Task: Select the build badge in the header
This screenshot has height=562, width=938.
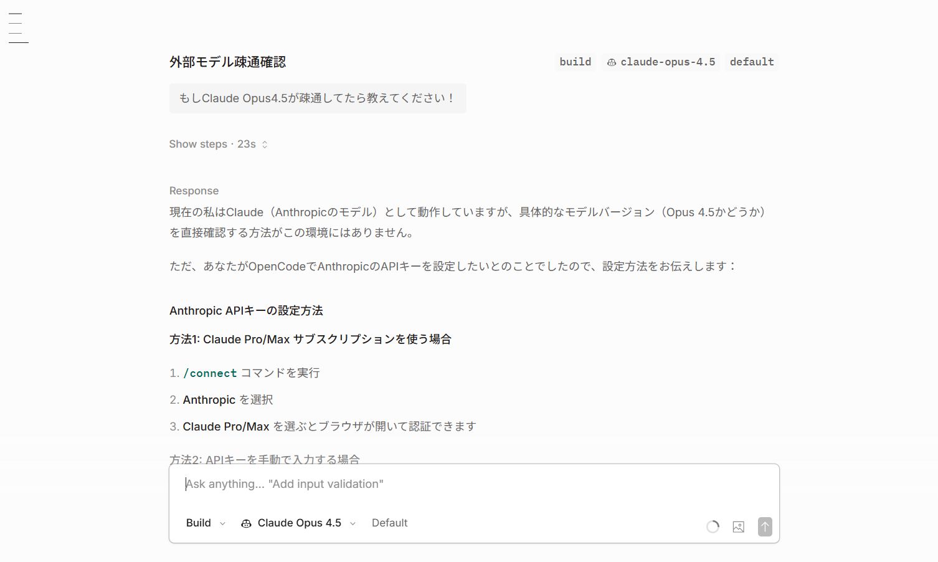Action: [574, 62]
